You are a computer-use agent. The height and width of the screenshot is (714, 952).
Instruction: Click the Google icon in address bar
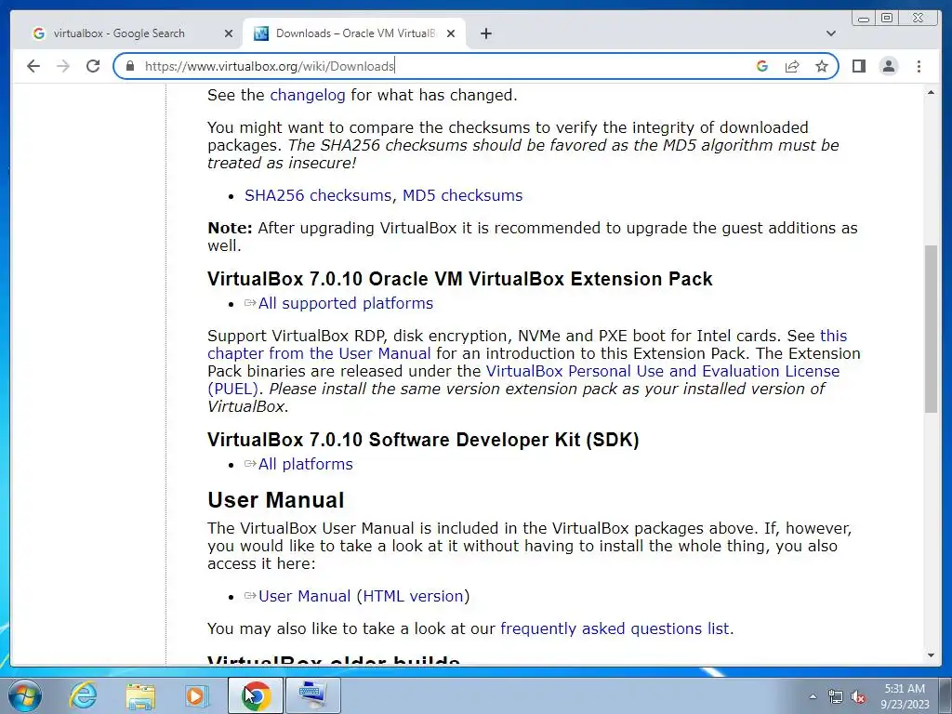(x=762, y=66)
